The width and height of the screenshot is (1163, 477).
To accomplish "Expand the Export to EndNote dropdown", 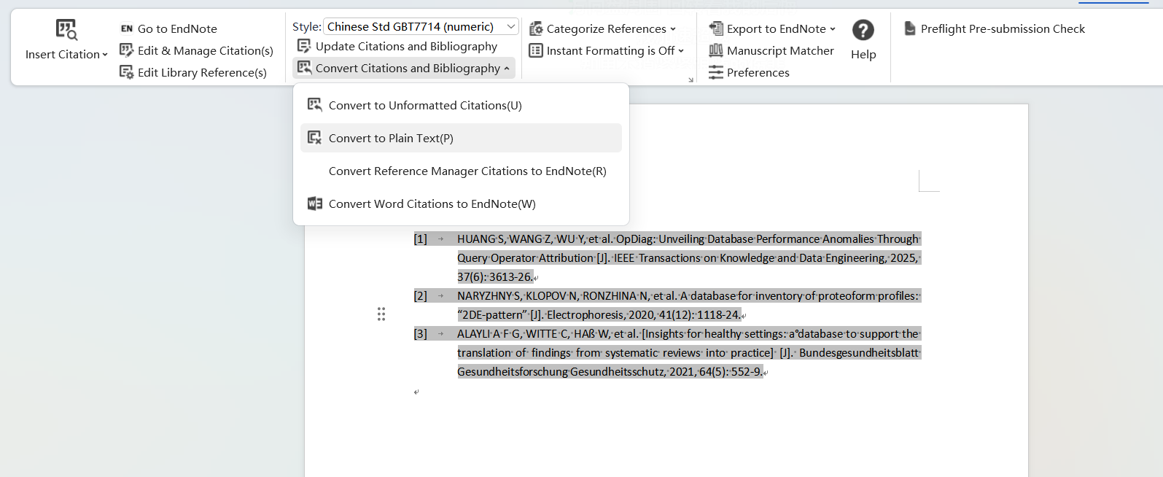I will 833,29.
